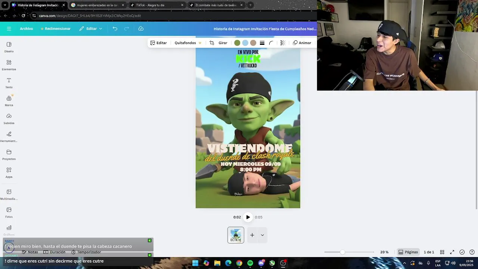Click the Editar image button
Viewport: 478px width, 269px height.
click(159, 43)
